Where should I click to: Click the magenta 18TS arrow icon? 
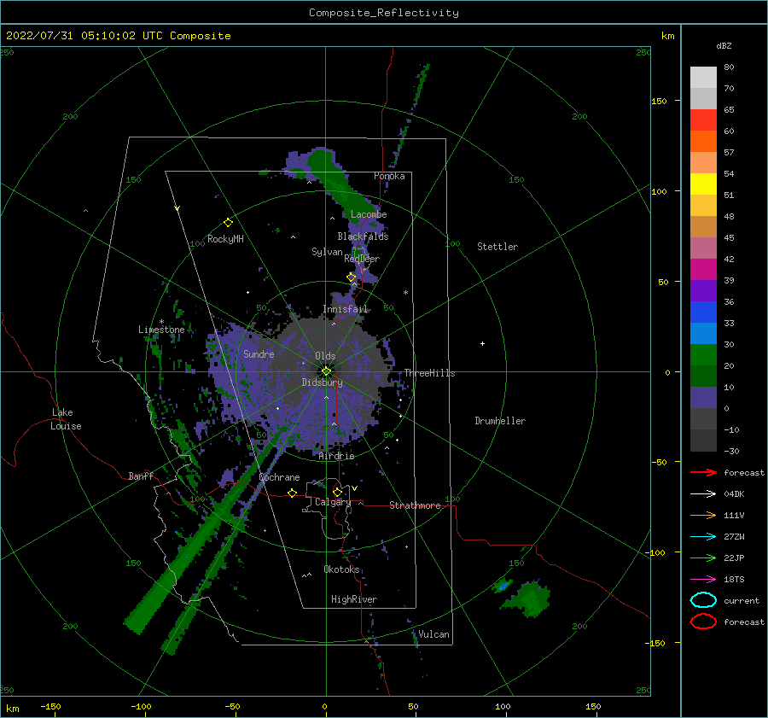703,580
